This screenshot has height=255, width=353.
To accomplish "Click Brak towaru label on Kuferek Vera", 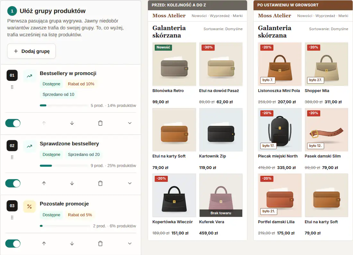I will point(221,213).
